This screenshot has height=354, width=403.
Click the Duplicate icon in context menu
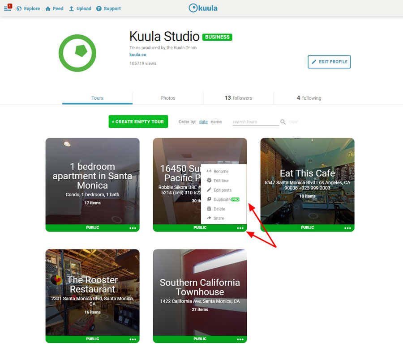[x=209, y=199]
